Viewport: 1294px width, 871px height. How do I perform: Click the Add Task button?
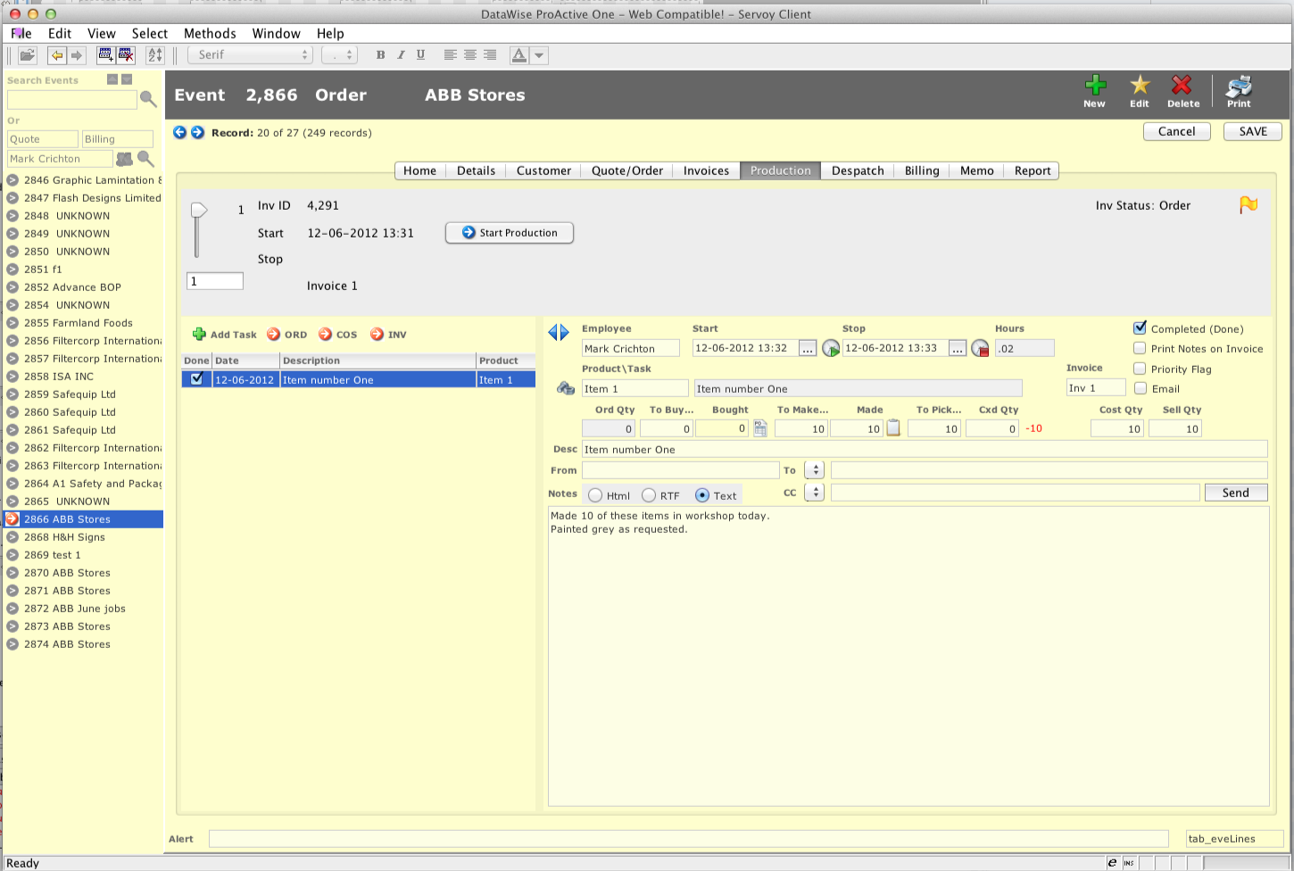click(x=225, y=335)
